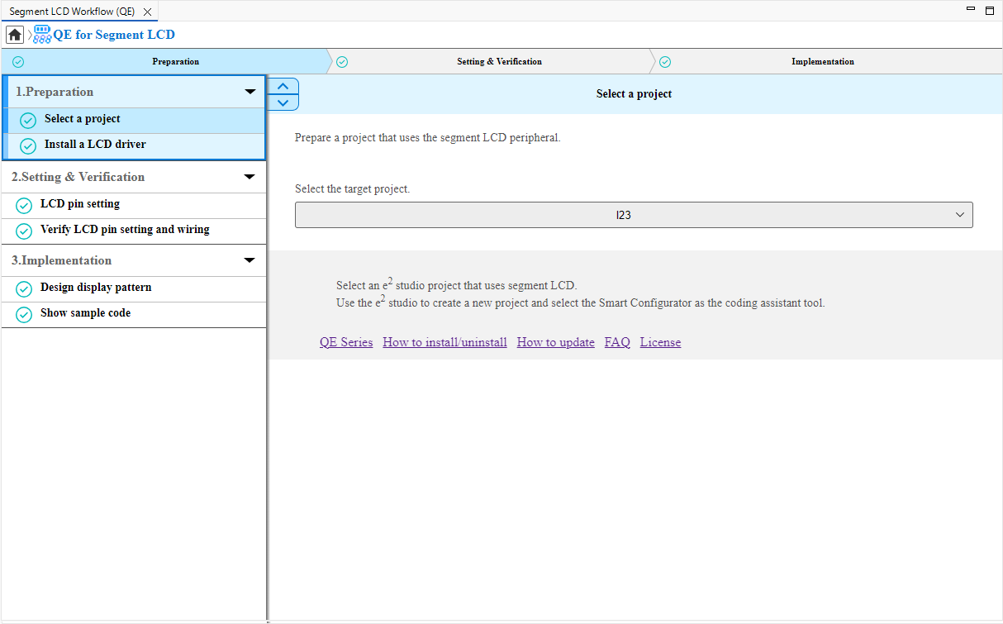Collapse the 3.Implementation section
1003x624 pixels.
[250, 260]
